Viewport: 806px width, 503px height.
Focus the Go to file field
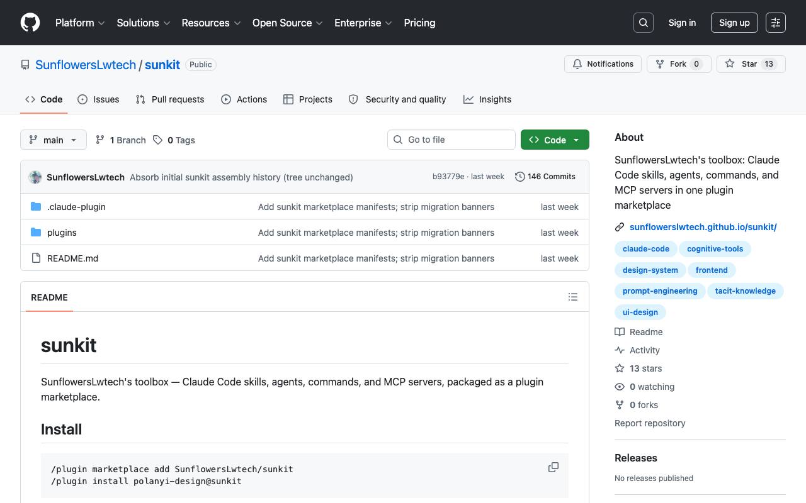(451, 140)
